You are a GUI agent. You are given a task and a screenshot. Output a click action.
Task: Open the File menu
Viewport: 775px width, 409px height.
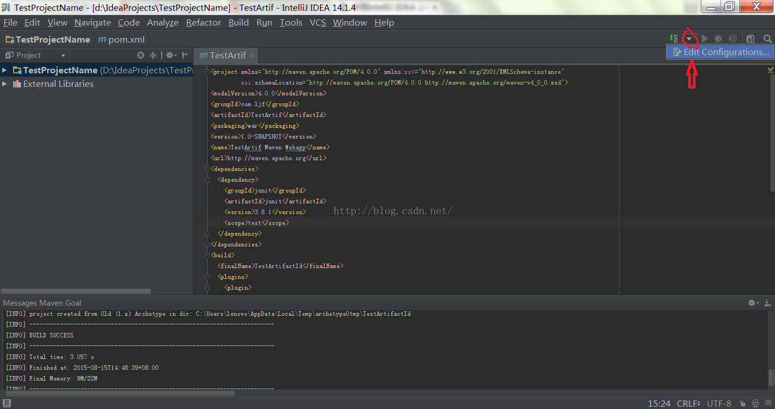[x=10, y=23]
